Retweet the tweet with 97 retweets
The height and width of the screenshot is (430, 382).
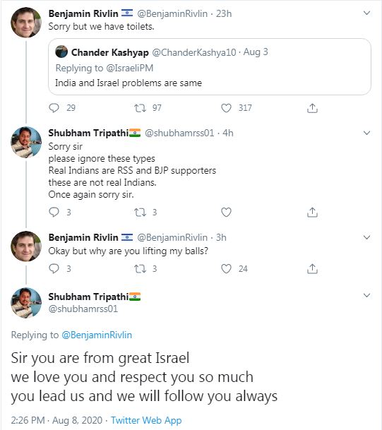click(140, 108)
